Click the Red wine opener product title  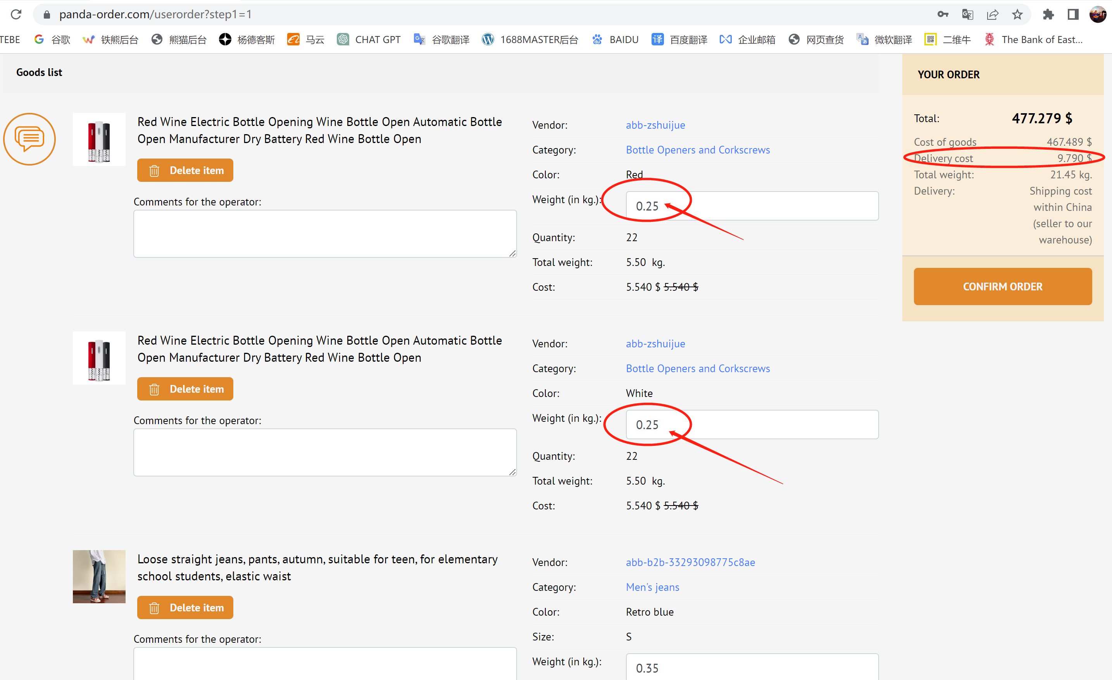319,130
